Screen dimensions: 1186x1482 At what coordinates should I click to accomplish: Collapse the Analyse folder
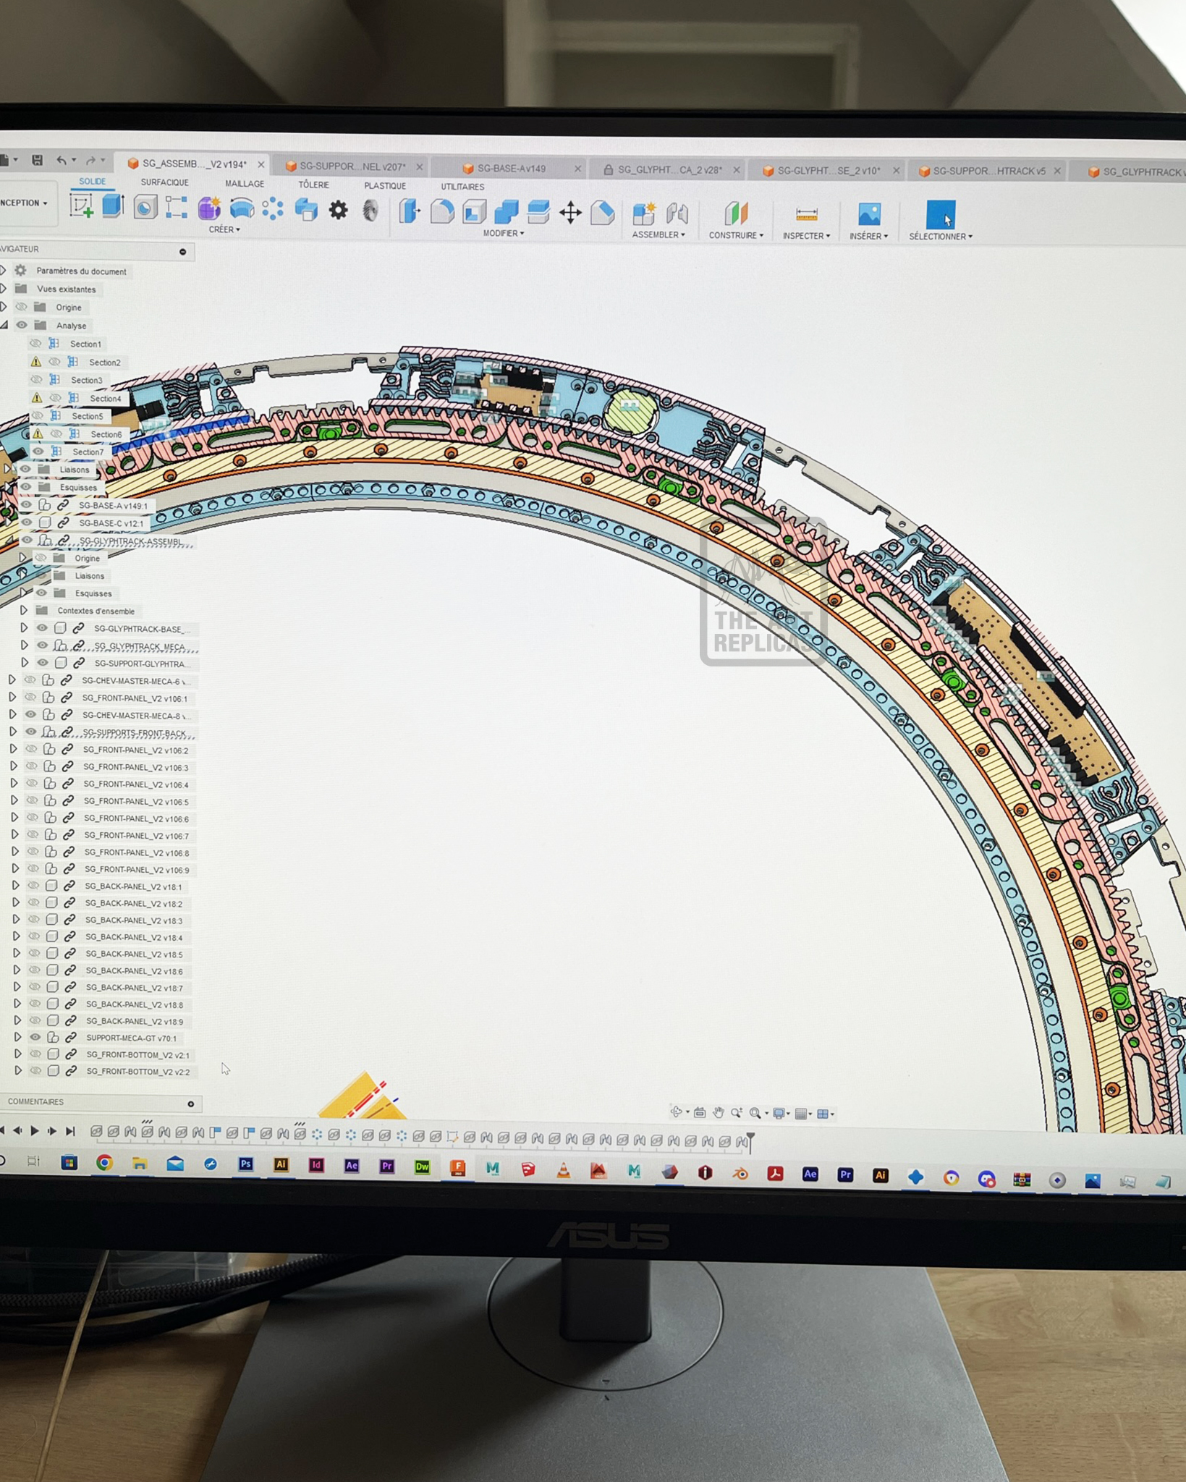click(x=4, y=325)
